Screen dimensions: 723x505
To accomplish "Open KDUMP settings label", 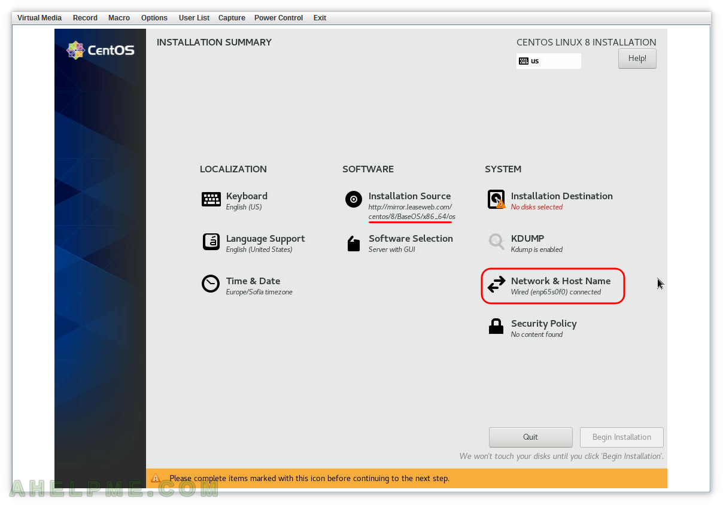I will tap(527, 239).
